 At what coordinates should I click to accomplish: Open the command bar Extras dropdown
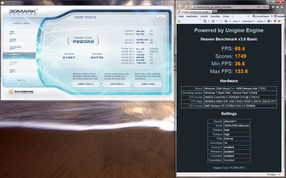click(261, 21)
